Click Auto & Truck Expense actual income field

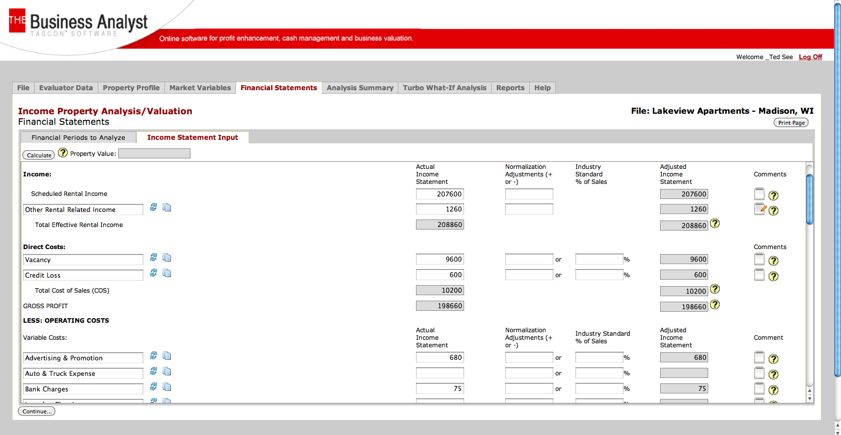point(440,373)
